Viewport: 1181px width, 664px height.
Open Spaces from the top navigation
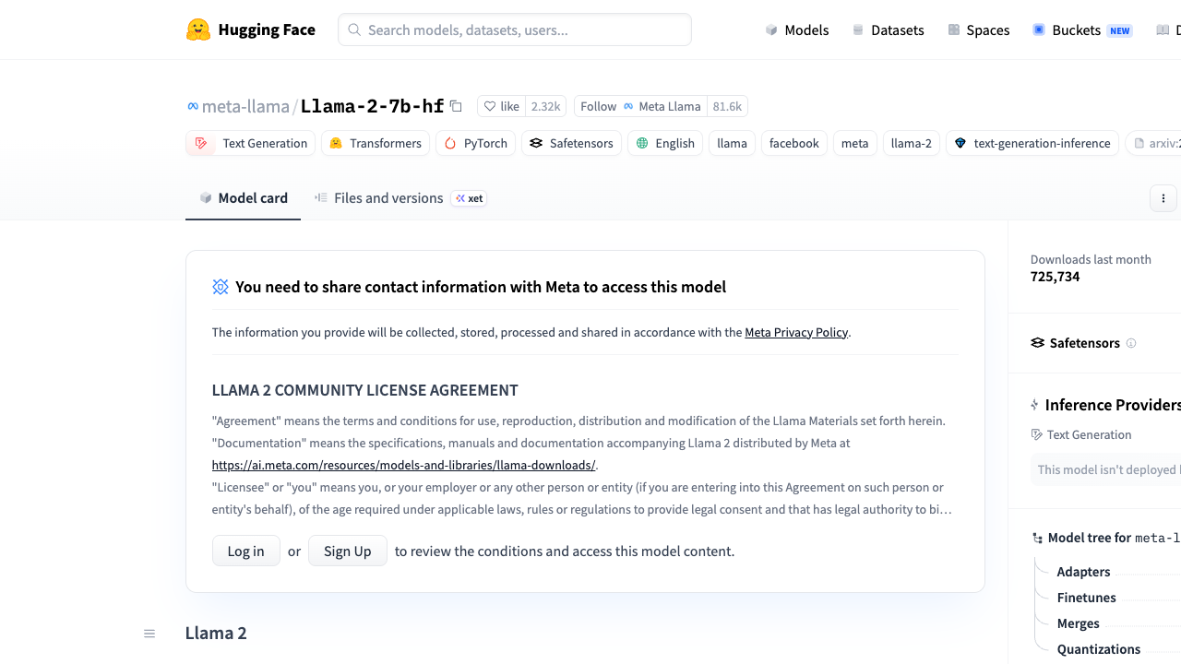(x=978, y=30)
